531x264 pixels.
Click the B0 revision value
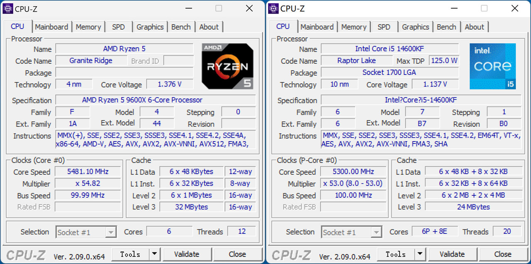(504, 124)
